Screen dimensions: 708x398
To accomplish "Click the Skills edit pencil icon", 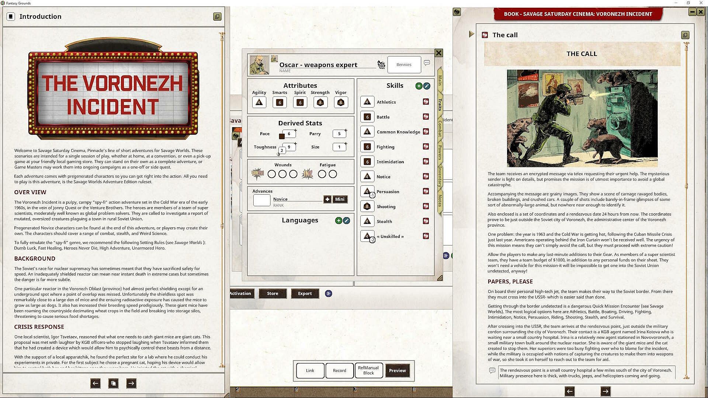I will coord(427,86).
